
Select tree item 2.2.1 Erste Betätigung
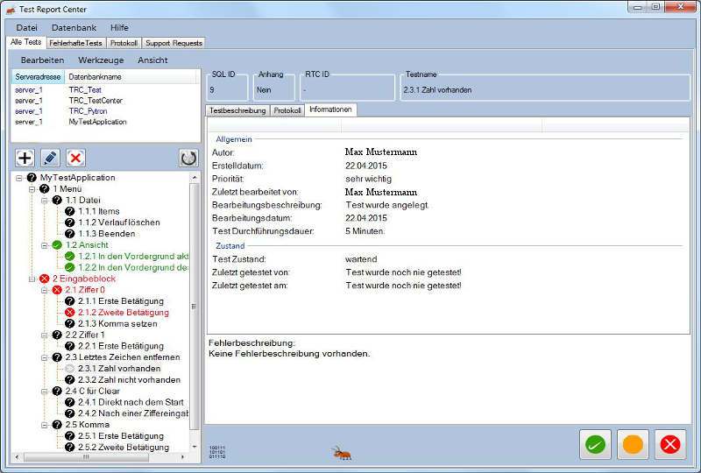click(121, 346)
